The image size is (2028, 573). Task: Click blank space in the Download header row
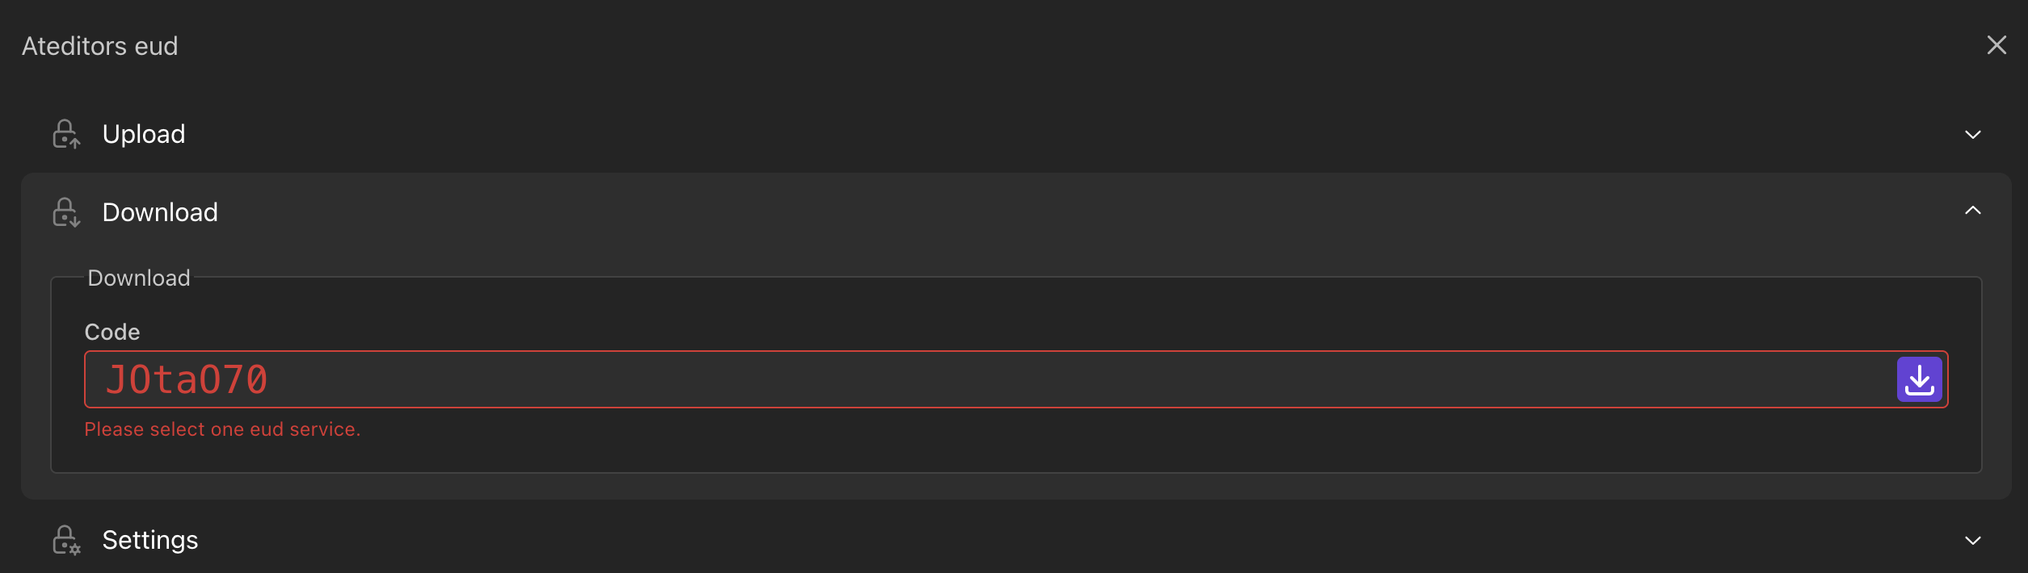(1050, 212)
